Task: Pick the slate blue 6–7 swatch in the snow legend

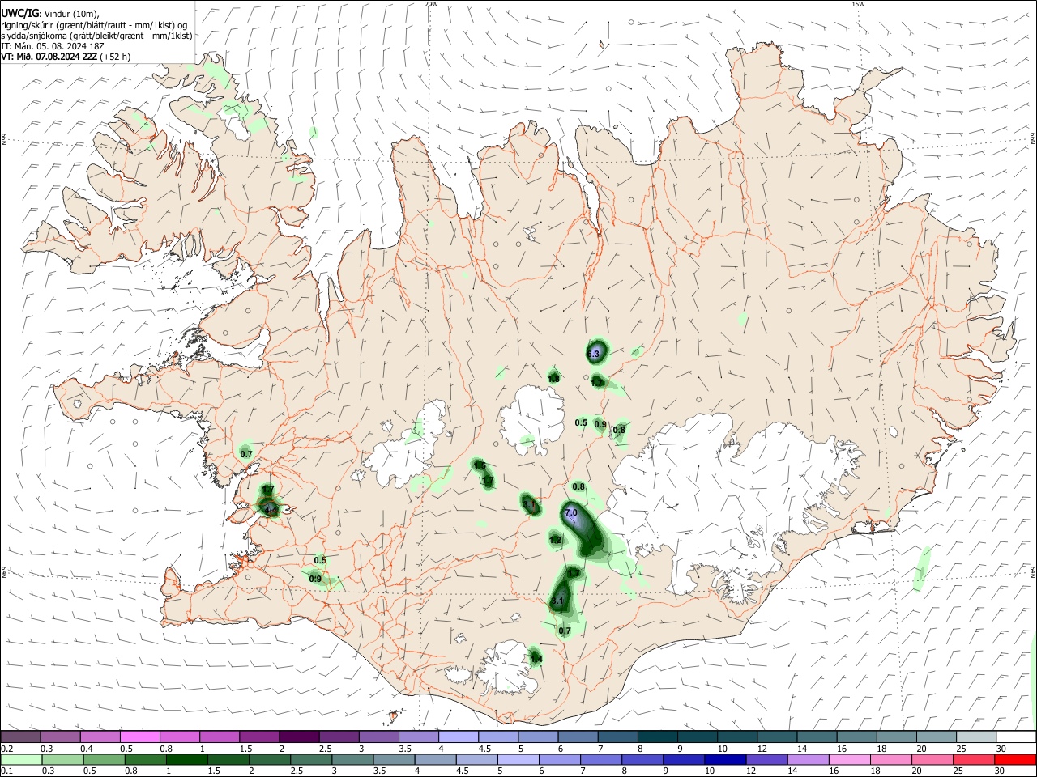Action: pyautogui.click(x=578, y=737)
